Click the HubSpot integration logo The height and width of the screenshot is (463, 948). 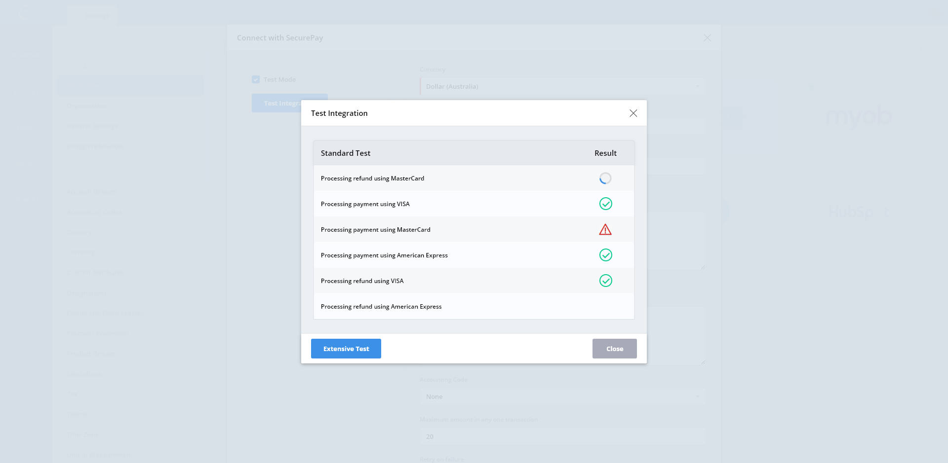pyautogui.click(x=858, y=213)
